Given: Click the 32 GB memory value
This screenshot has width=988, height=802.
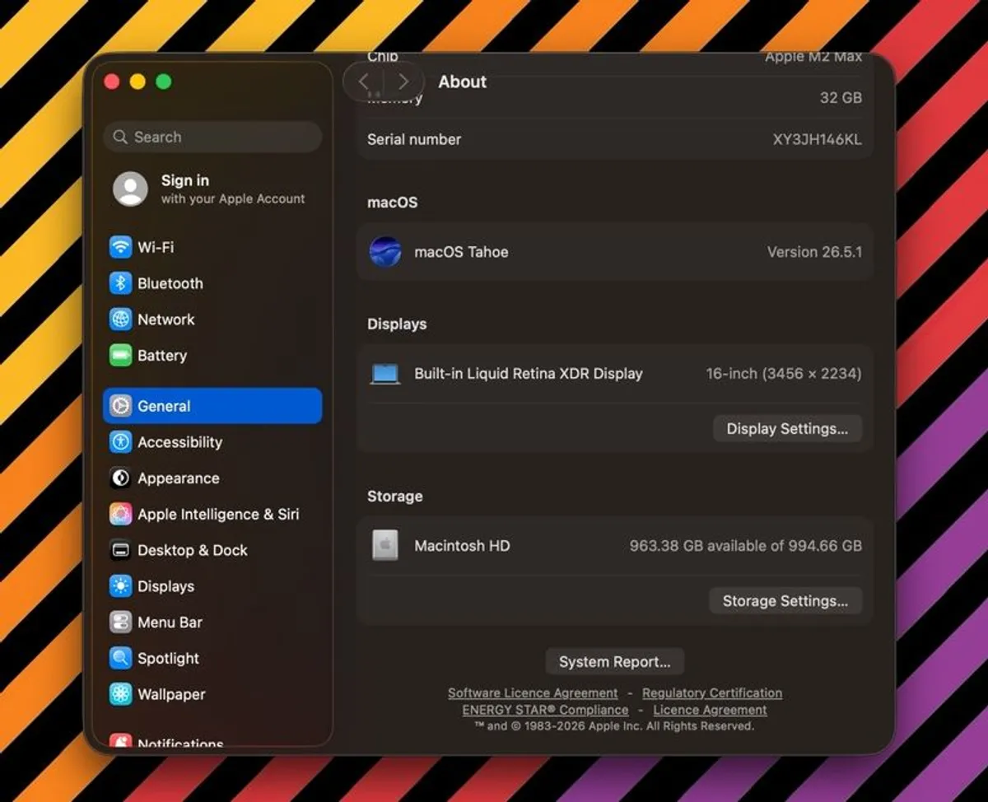Looking at the screenshot, I should coord(841,97).
